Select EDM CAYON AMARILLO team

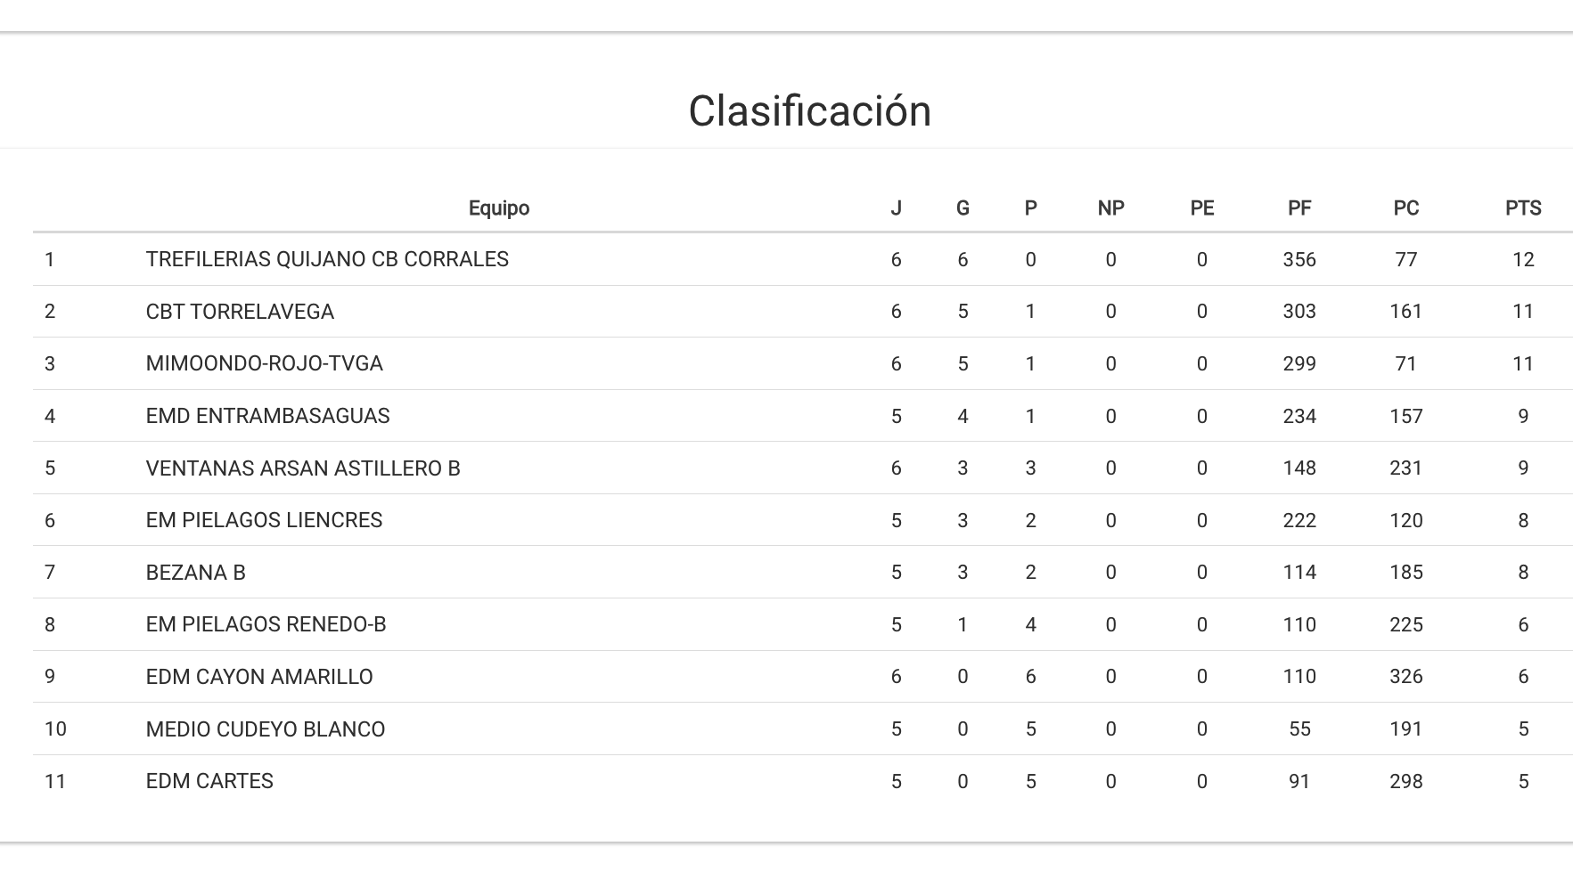pos(259,677)
